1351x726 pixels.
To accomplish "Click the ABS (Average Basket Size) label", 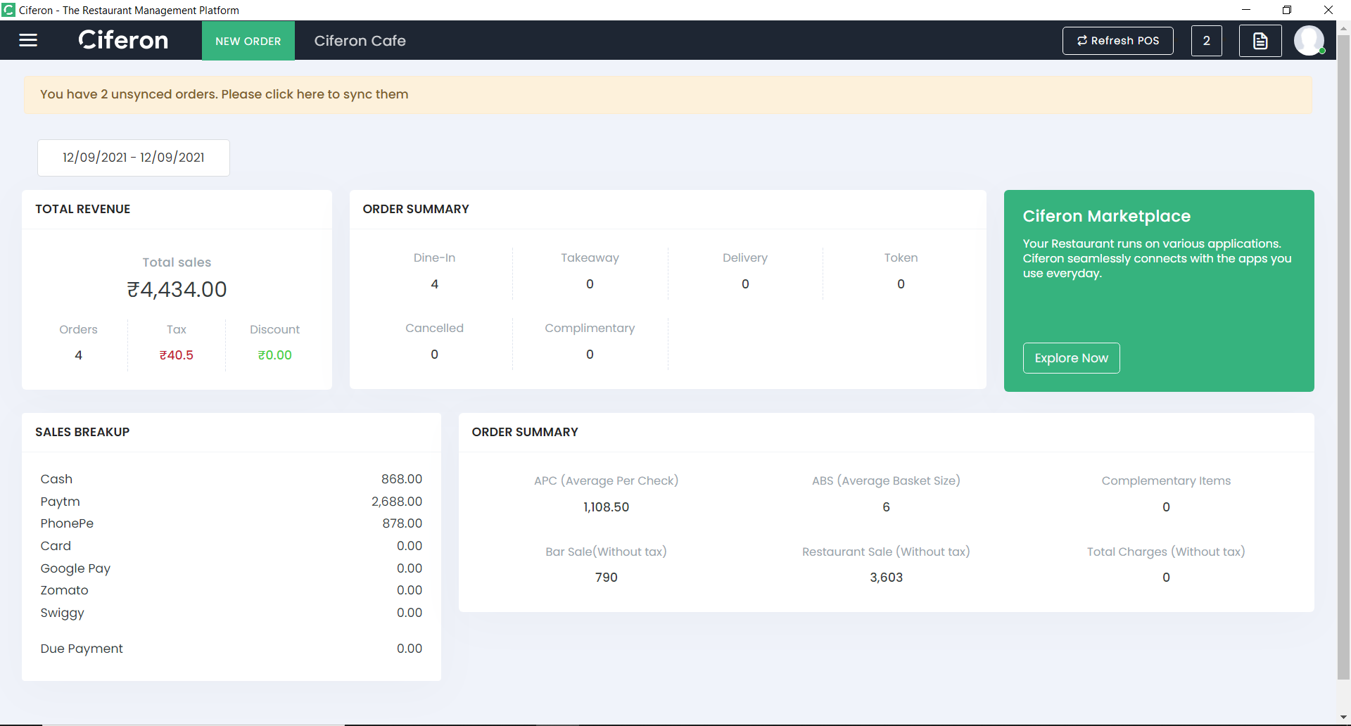I will (x=886, y=481).
